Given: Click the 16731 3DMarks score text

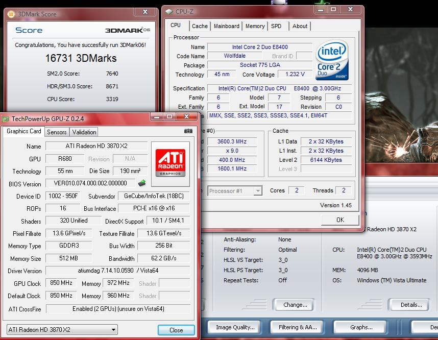Looking at the screenshot, I should coord(81,58).
